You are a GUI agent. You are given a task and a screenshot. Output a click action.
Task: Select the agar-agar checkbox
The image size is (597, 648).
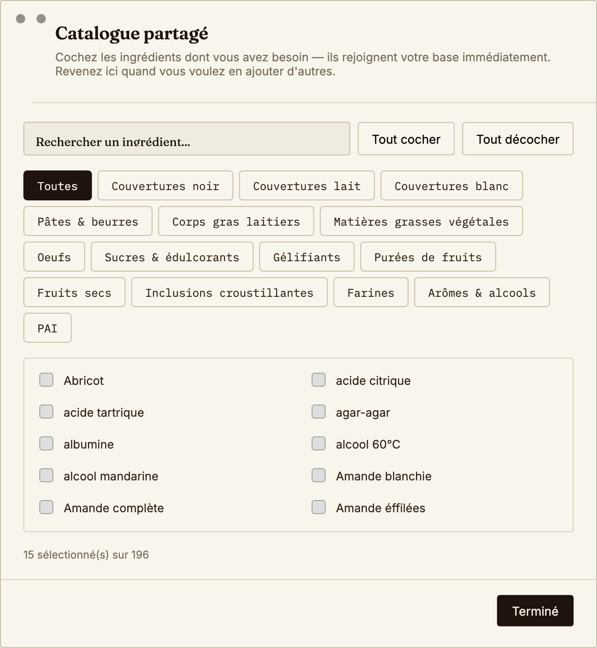(x=319, y=412)
